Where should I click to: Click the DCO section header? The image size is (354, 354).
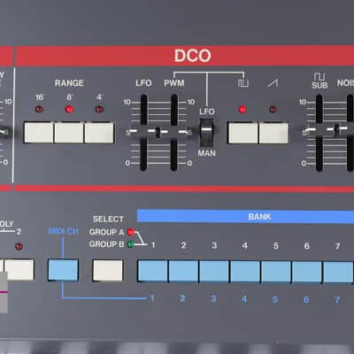193,56
